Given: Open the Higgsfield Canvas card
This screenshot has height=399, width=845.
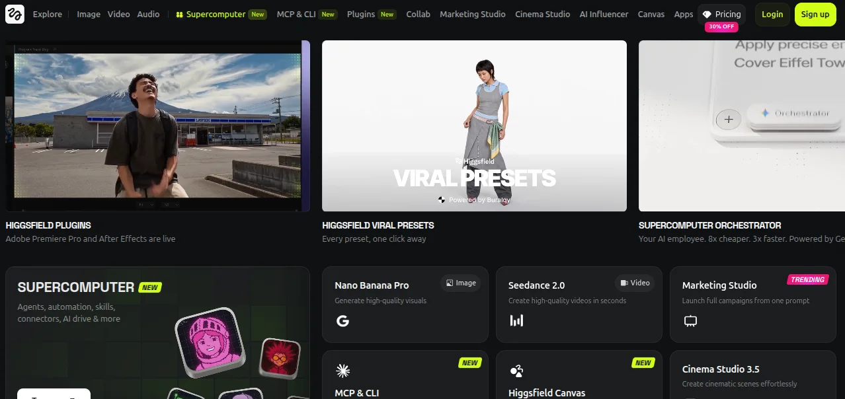Looking at the screenshot, I should (579, 375).
